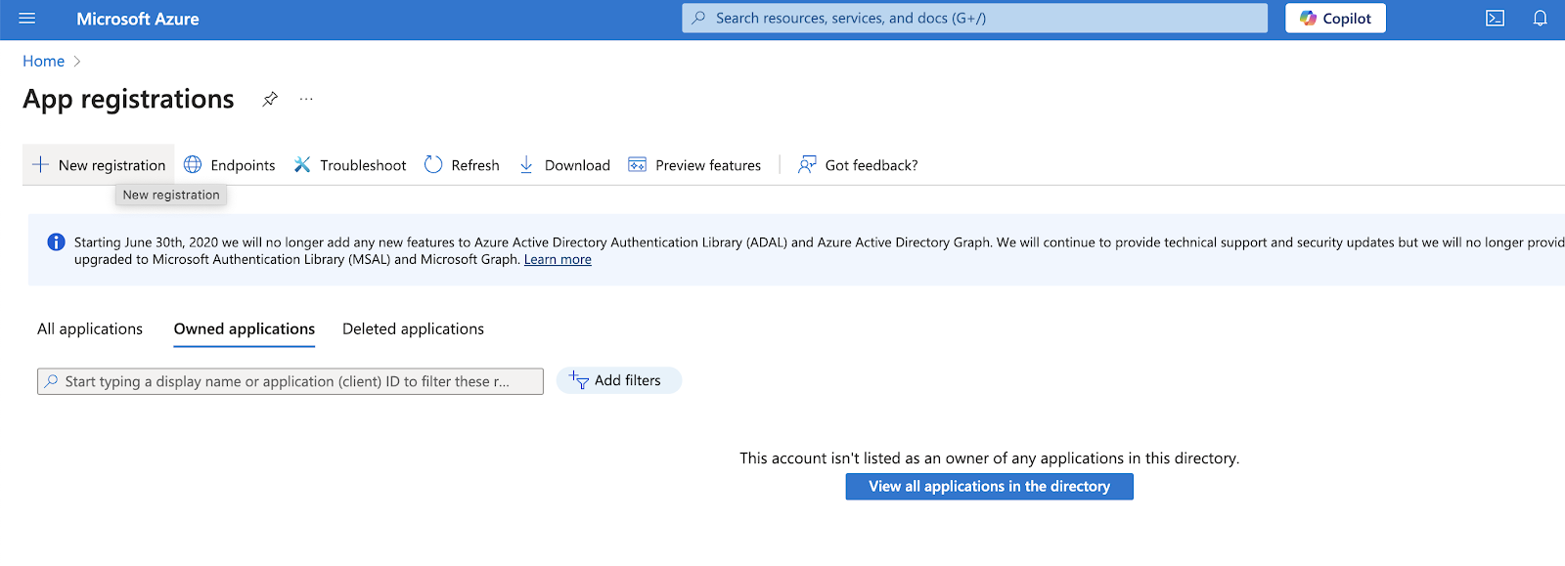This screenshot has width=1565, height=566.
Task: Switch to the All applications tab
Action: (90, 329)
